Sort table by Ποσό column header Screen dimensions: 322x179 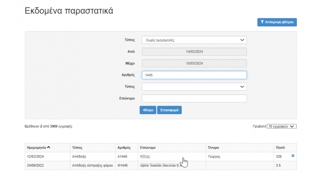click(280, 148)
